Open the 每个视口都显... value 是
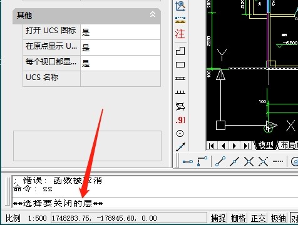Image resolution: width=298 pixels, height=225 pixels. tap(120, 63)
